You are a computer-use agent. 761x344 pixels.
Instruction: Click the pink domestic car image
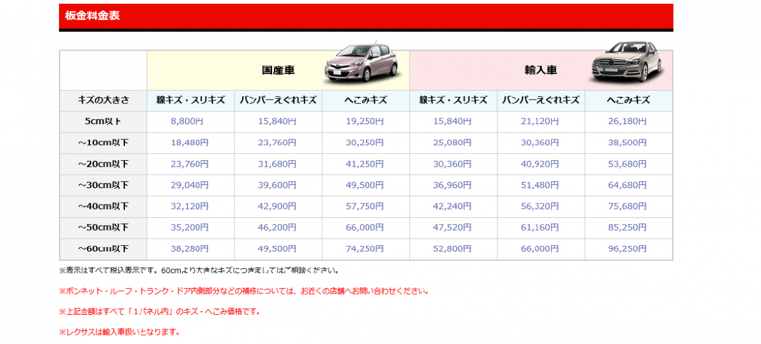[x=361, y=64]
